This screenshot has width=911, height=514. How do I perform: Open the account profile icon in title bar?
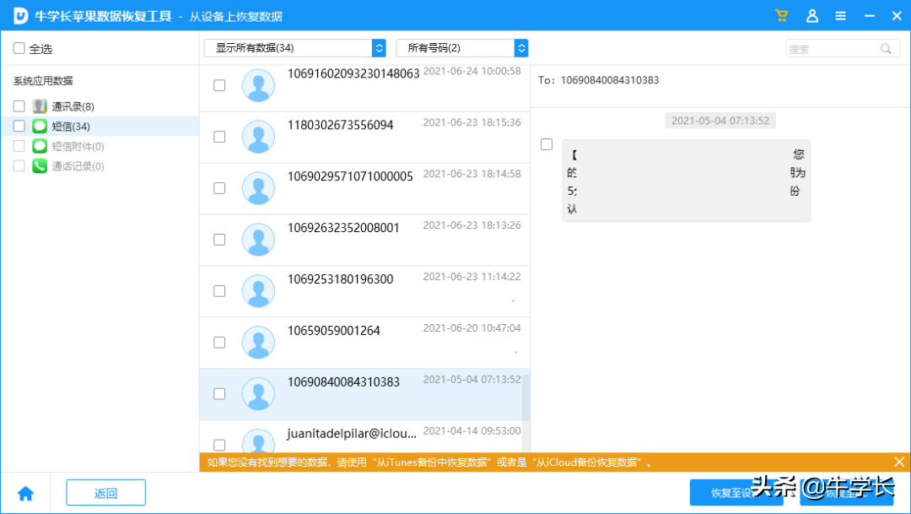point(811,15)
